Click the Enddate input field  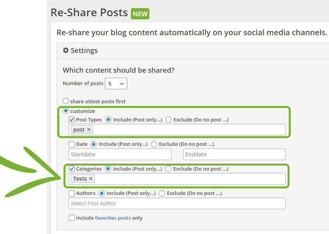pos(234,154)
